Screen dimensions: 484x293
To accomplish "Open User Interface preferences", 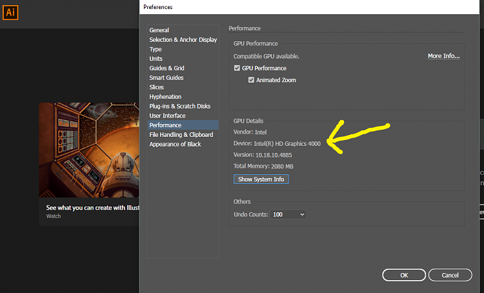I will [167, 116].
